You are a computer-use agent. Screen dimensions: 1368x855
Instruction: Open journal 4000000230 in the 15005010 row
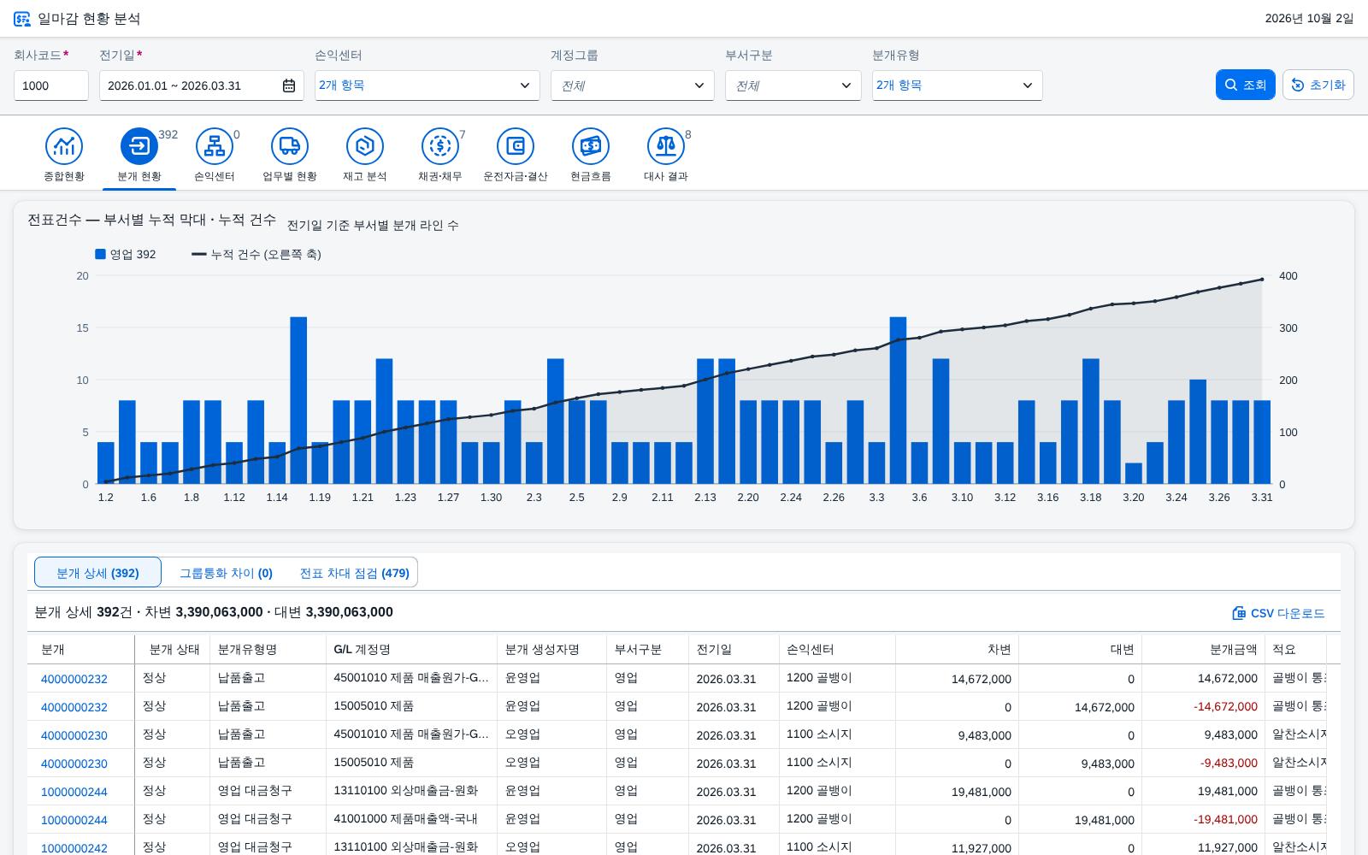tap(74, 764)
